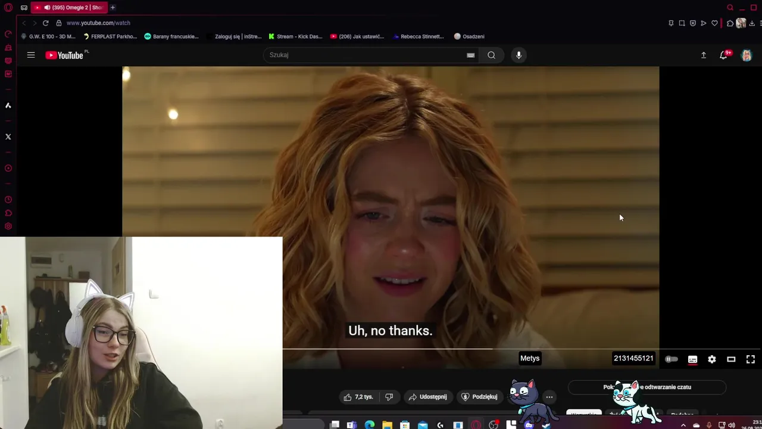The image size is (762, 429).
Task: Open history clock in sidebar
Action: point(8,200)
